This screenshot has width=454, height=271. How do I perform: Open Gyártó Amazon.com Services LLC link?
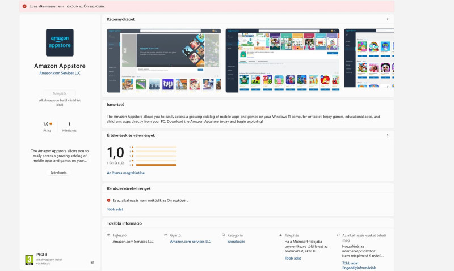coord(191,242)
